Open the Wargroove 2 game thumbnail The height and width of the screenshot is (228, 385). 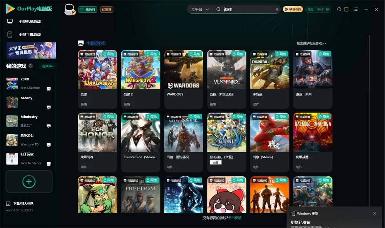(141, 70)
